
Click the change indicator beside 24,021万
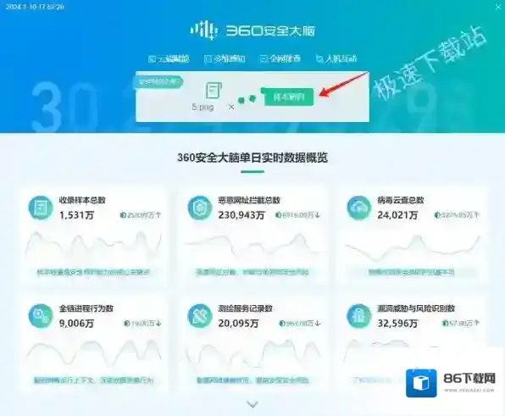[x=457, y=215]
